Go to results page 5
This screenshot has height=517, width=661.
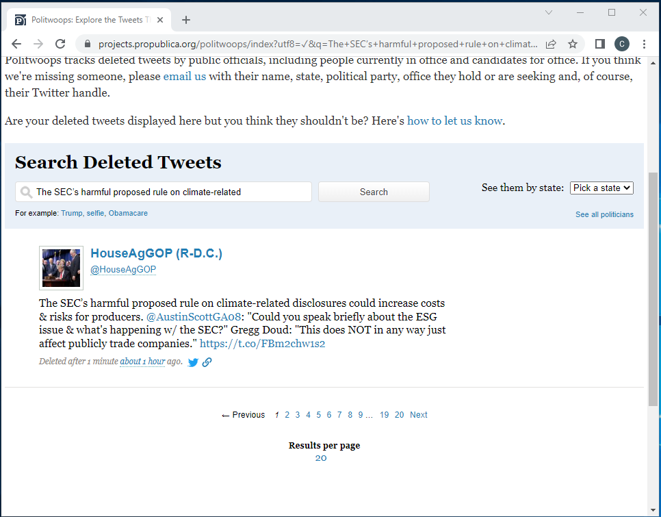pyautogui.click(x=319, y=415)
